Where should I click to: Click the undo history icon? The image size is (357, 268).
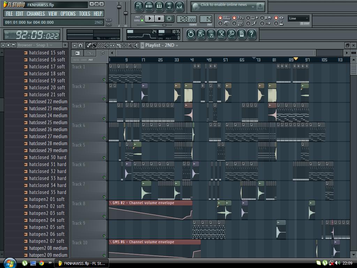point(191,34)
